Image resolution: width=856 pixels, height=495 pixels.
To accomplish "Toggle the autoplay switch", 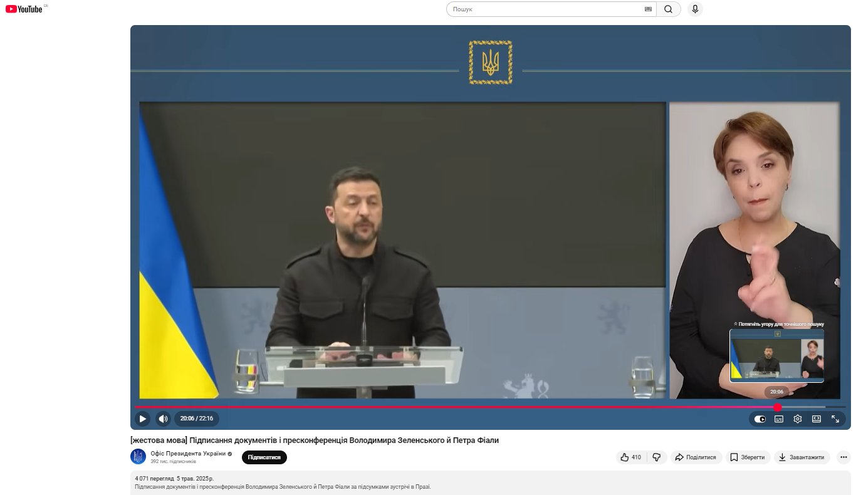I will pos(760,419).
